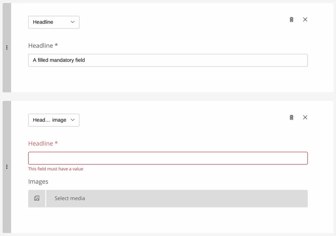This screenshot has height=236, width=336.
Task: Expand the chevron next to Headline selector
Action: [x=72, y=22]
